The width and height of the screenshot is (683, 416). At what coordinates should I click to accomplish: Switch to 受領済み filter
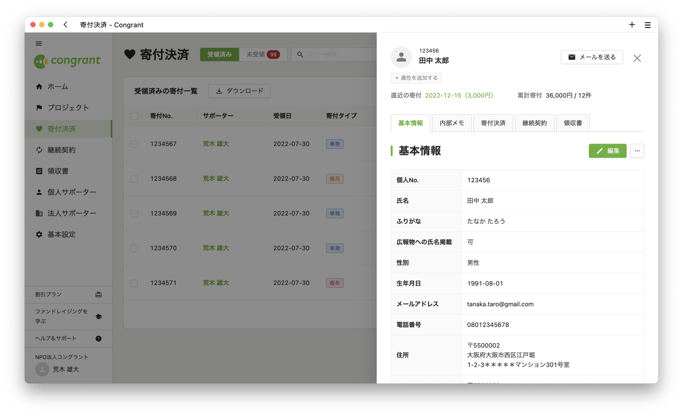(219, 55)
